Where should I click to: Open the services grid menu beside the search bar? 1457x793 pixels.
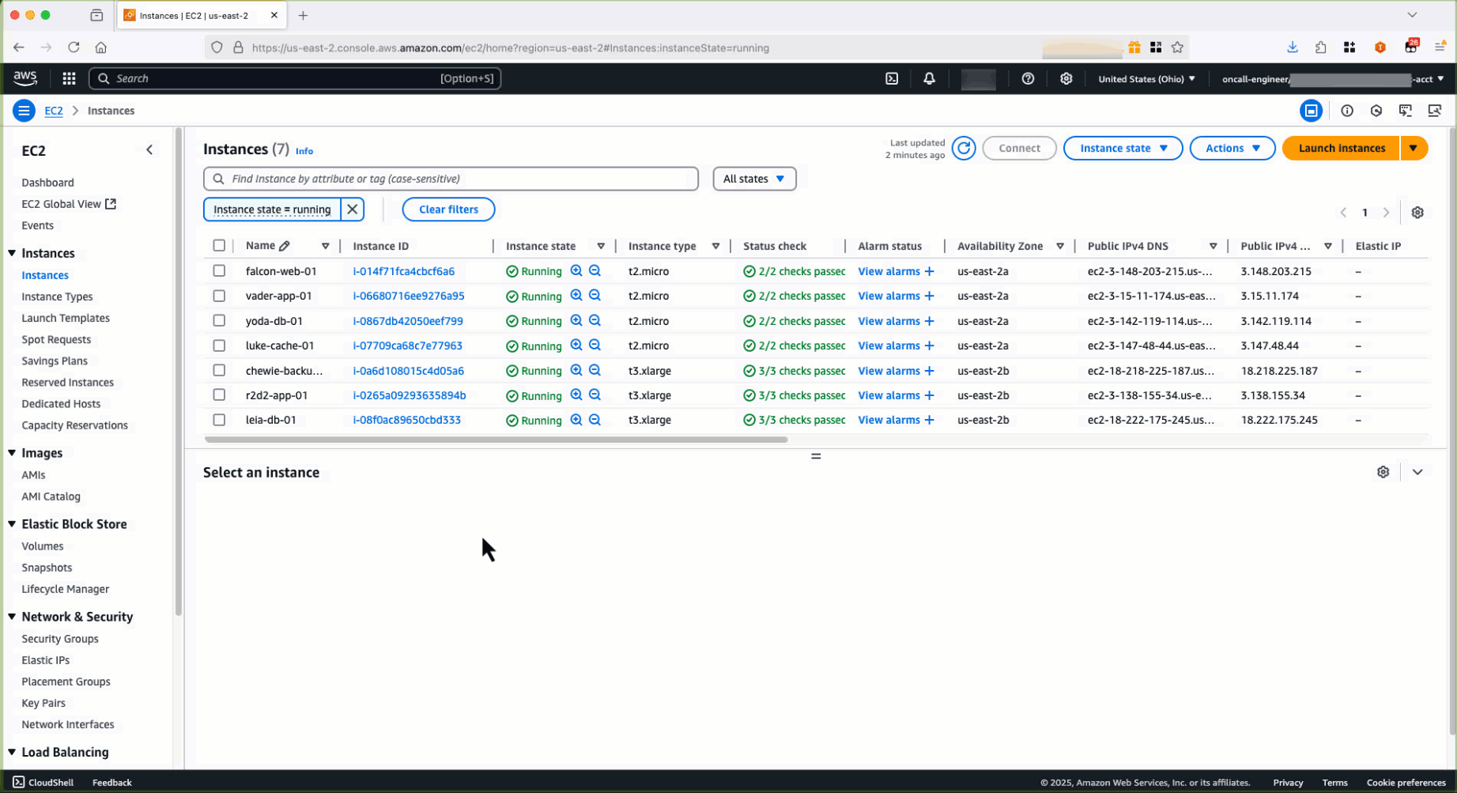(x=69, y=78)
